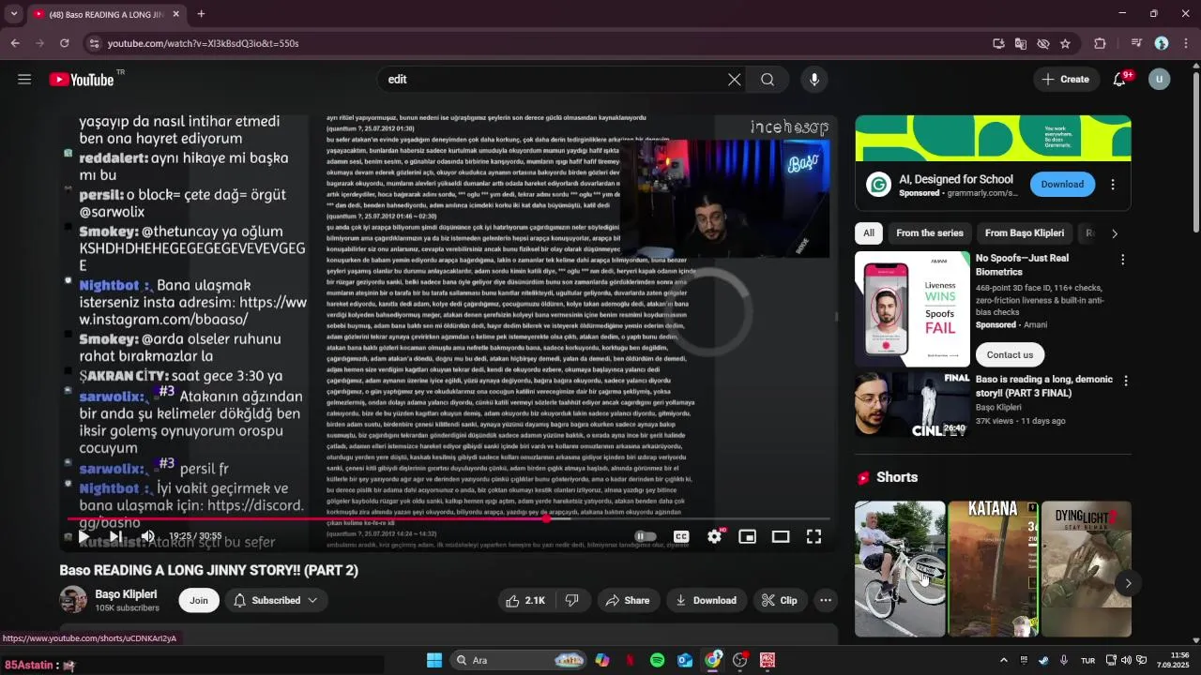Mute the video volume speaker icon
The height and width of the screenshot is (675, 1201).
click(147, 536)
